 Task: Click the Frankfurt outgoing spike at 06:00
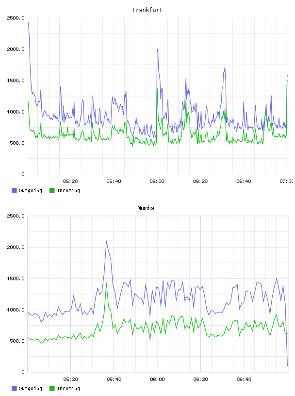point(158,48)
